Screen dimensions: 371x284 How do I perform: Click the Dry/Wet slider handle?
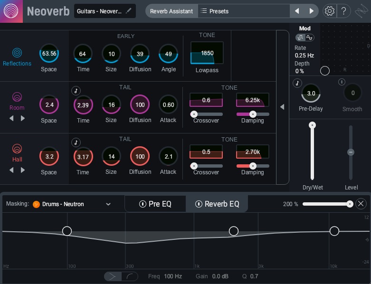click(x=312, y=125)
